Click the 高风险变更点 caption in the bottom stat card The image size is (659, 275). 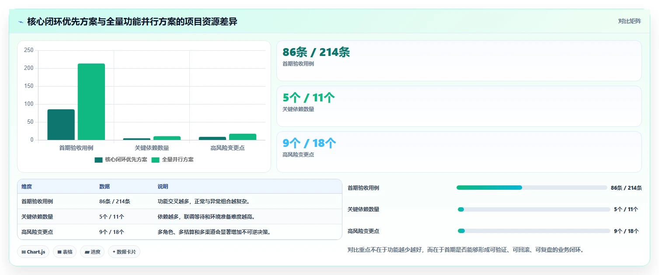[x=298, y=155]
